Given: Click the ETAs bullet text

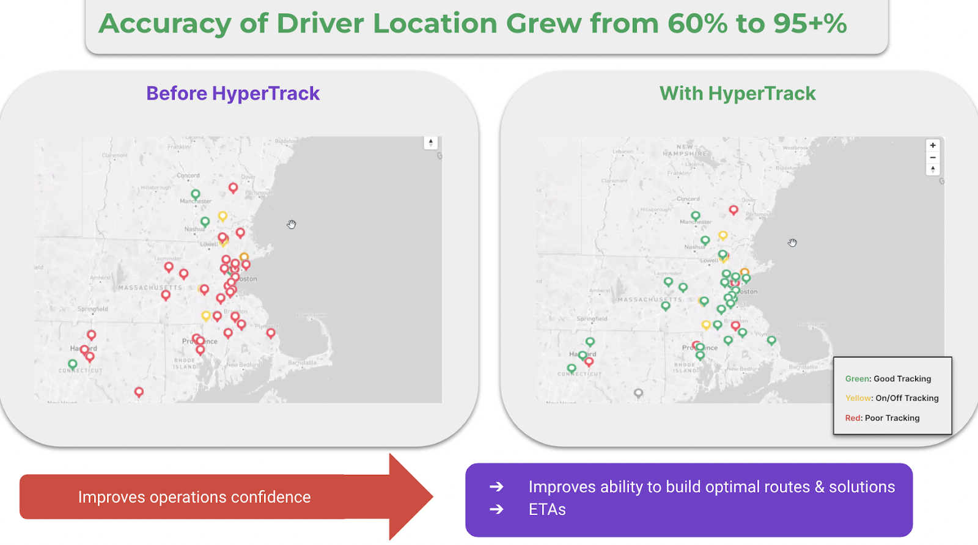Looking at the screenshot, I should (x=547, y=510).
